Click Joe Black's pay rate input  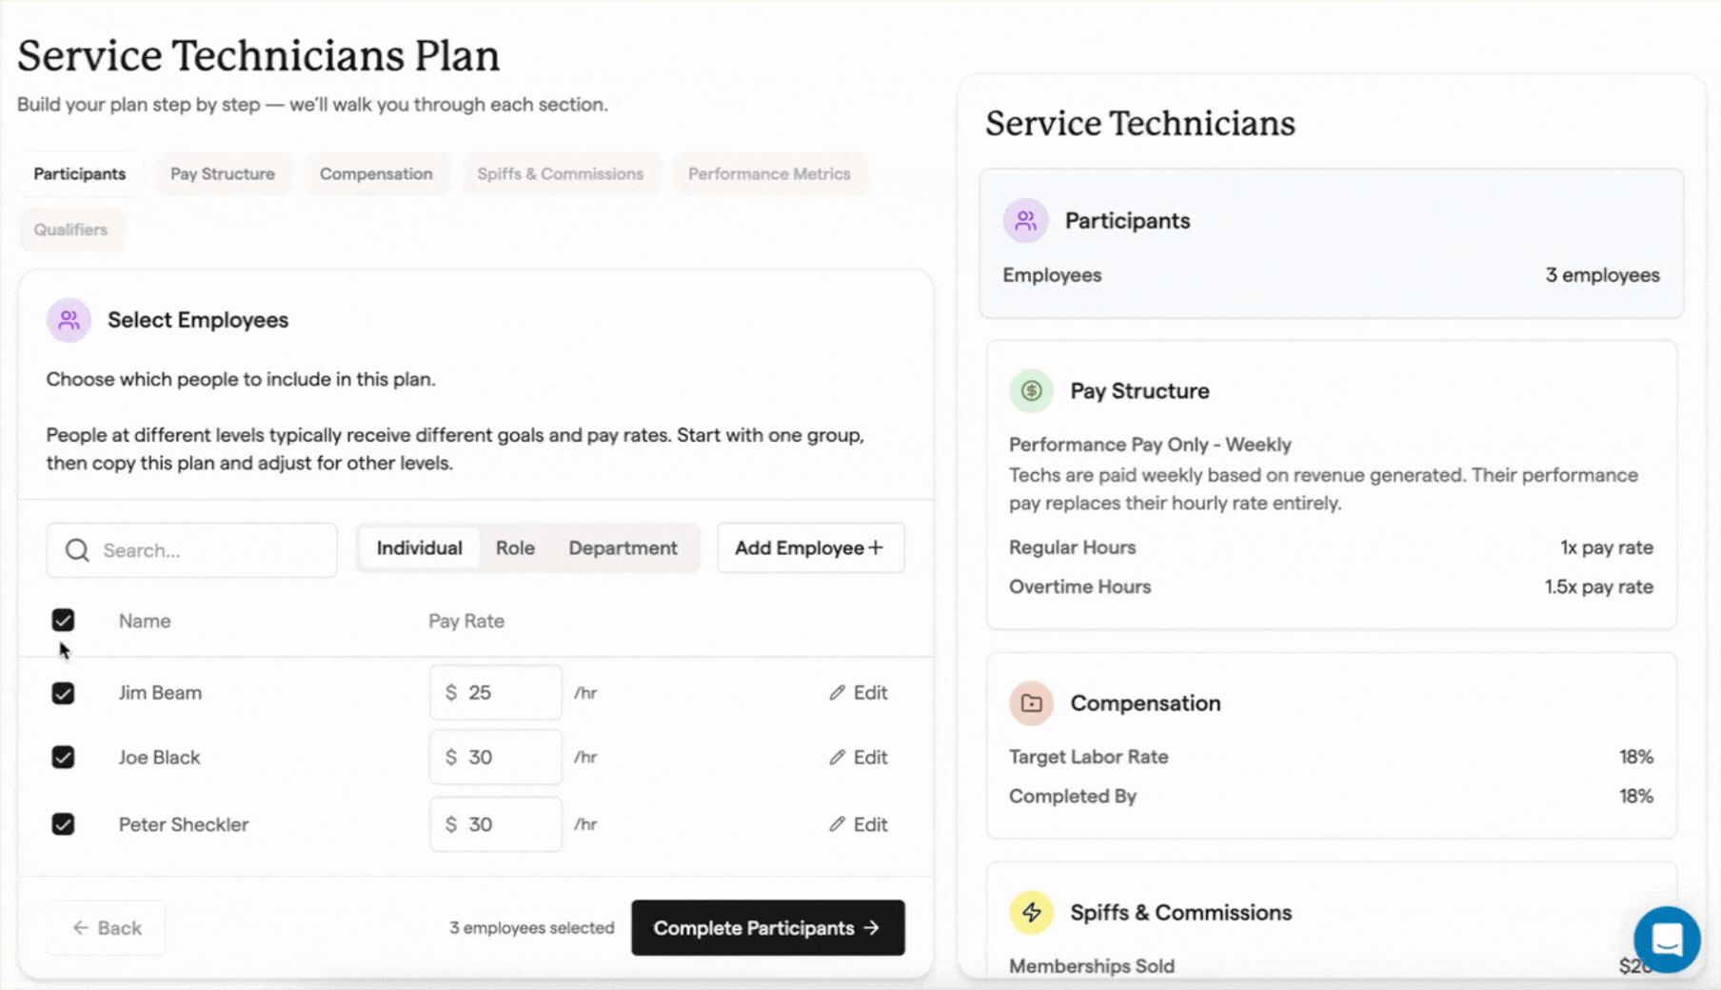coord(509,758)
